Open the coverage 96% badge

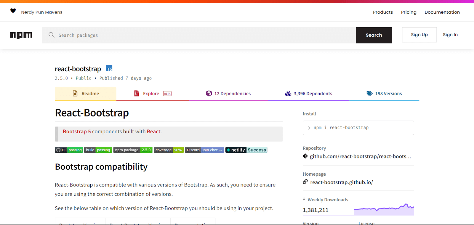click(169, 150)
